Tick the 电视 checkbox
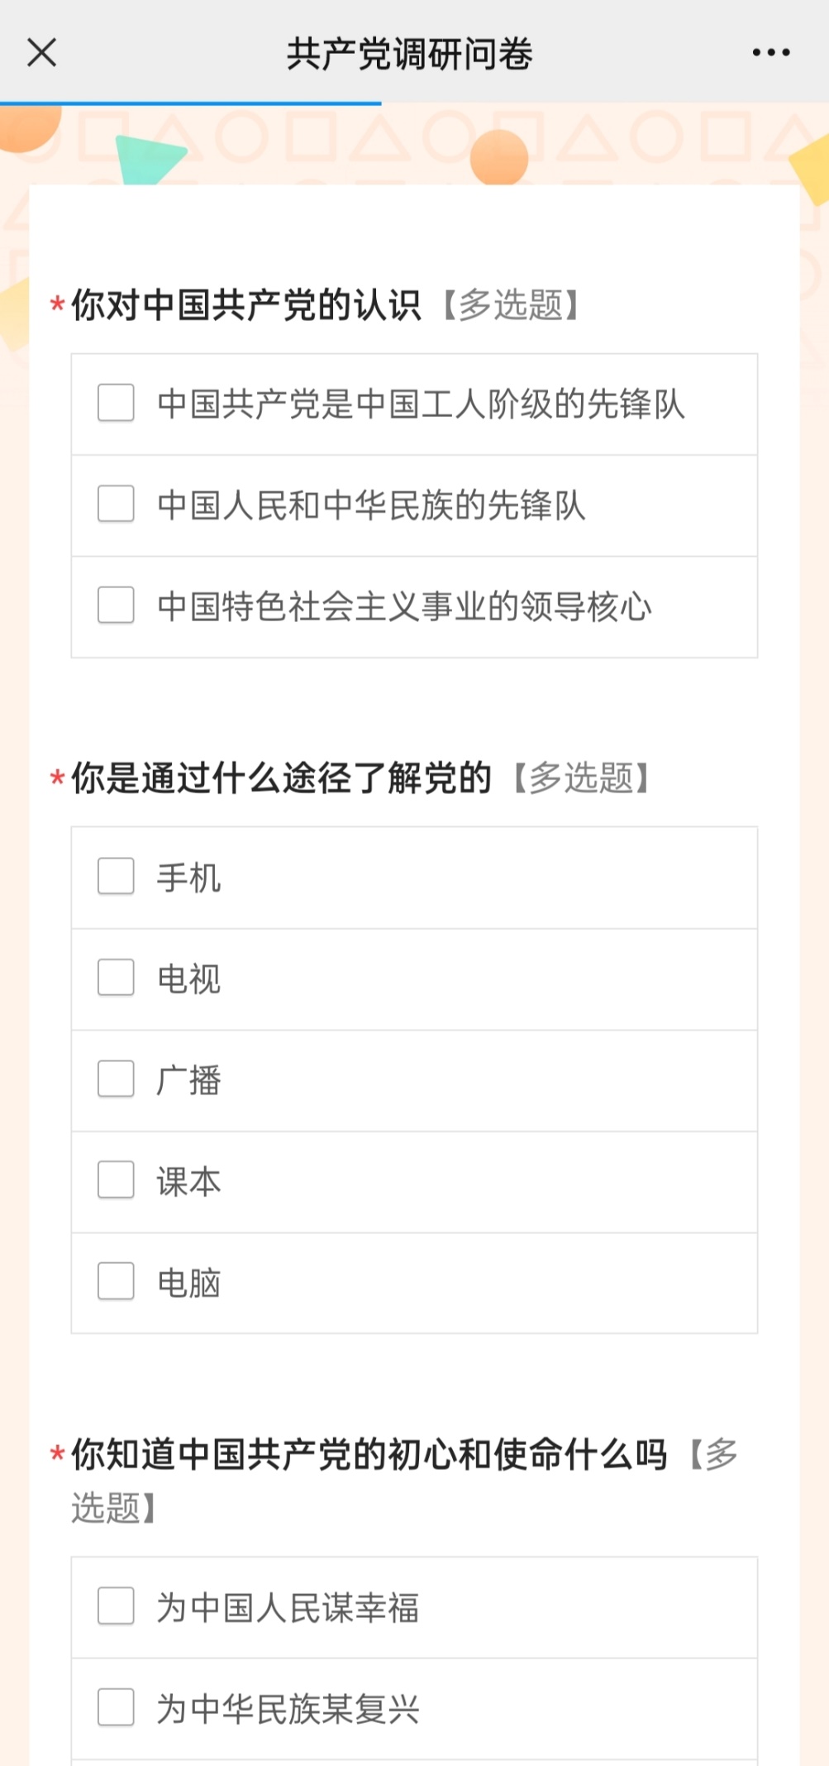The image size is (829, 1766). [116, 978]
